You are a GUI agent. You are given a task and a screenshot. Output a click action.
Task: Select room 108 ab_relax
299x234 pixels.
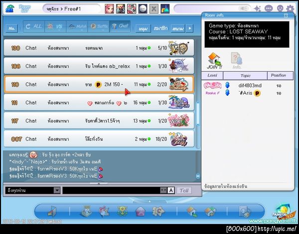[99, 66]
